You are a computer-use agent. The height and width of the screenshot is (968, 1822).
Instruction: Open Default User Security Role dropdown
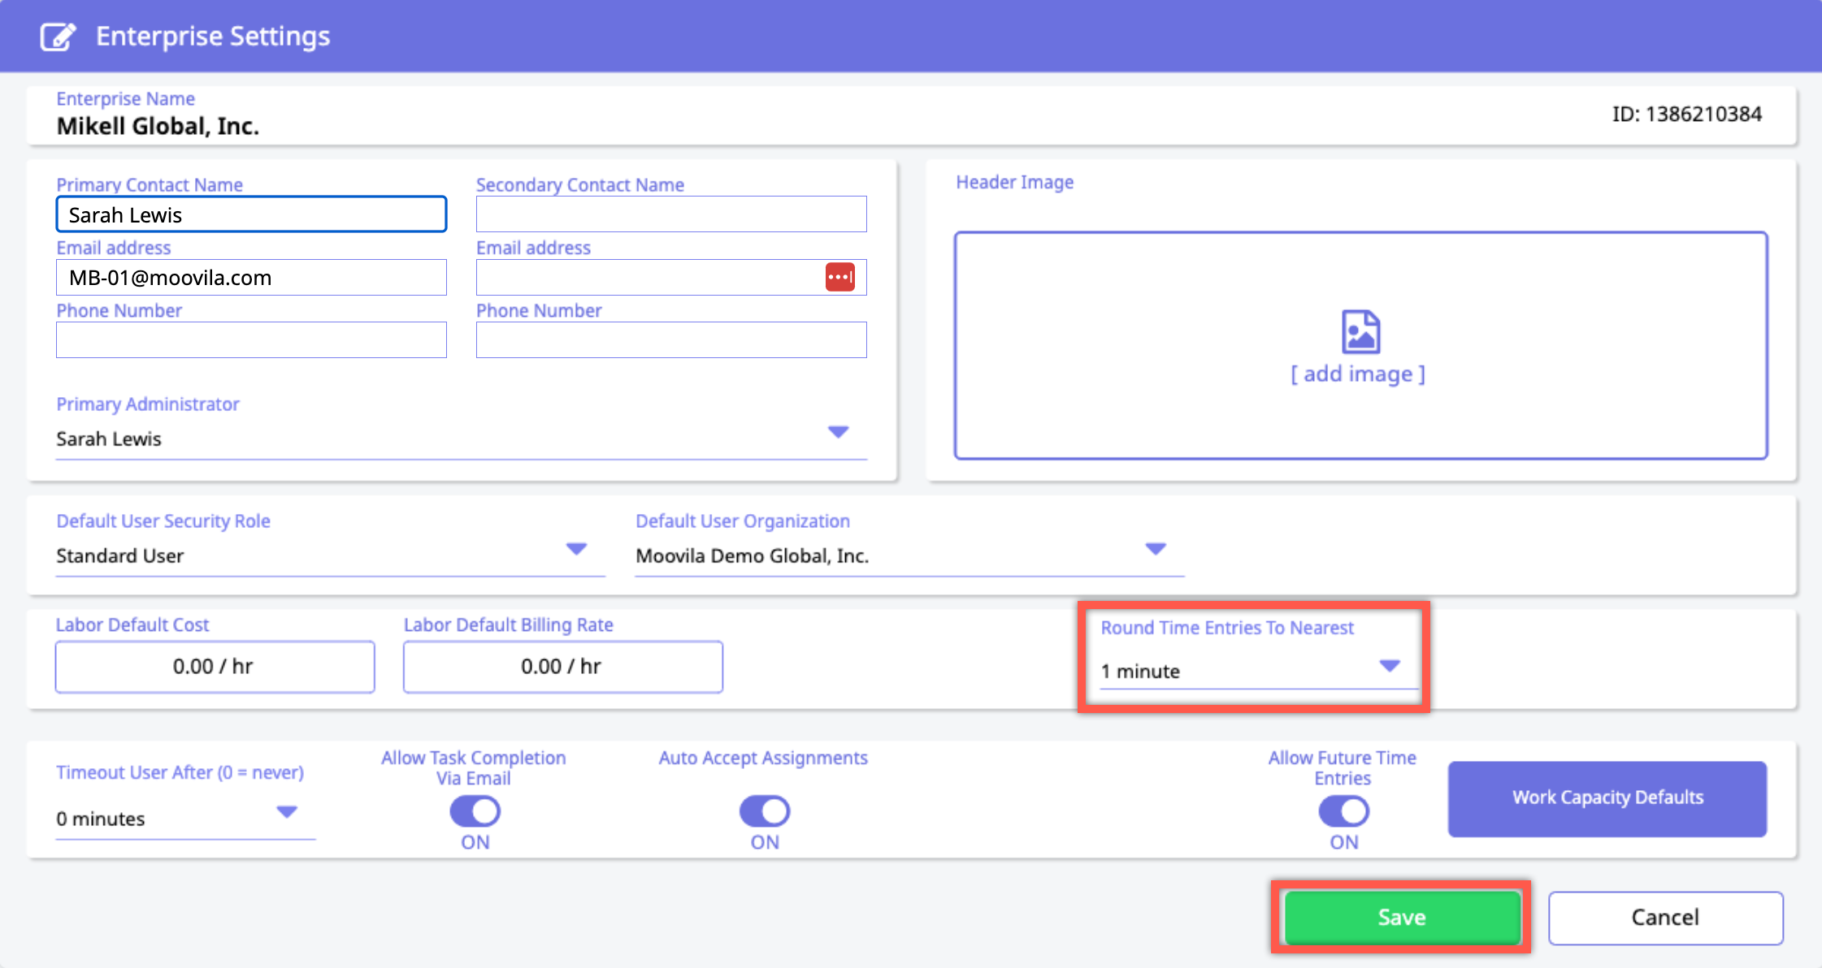tap(576, 549)
